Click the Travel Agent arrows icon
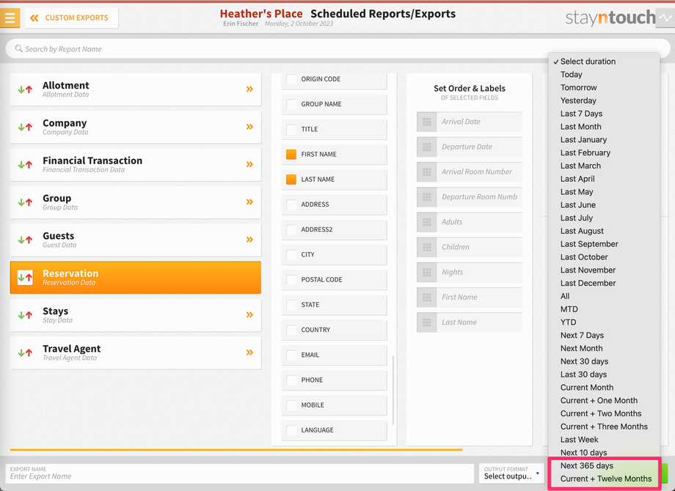The height and width of the screenshot is (491, 675). tap(25, 352)
